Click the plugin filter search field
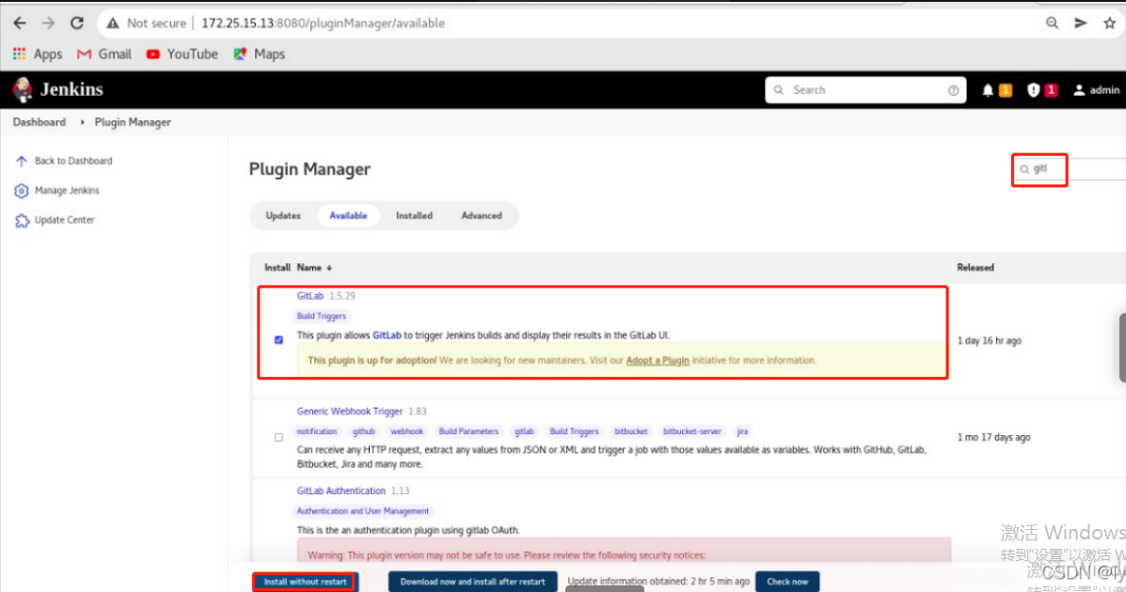 [1070, 169]
